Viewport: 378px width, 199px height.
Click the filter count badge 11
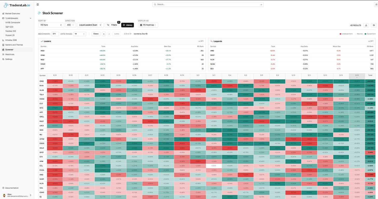(x=118, y=22)
